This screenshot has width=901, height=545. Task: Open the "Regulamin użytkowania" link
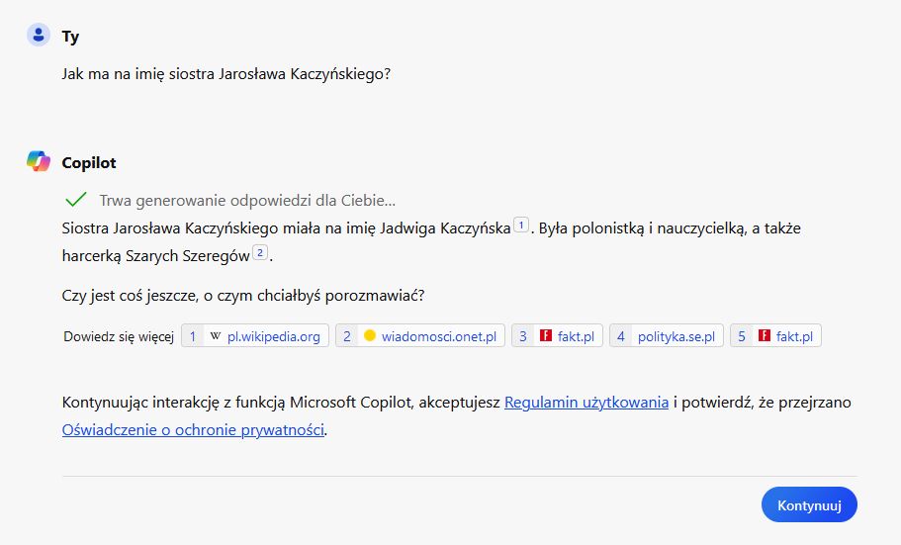(x=586, y=403)
